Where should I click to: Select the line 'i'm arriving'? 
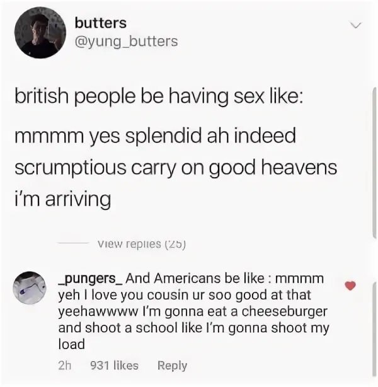tap(62, 200)
